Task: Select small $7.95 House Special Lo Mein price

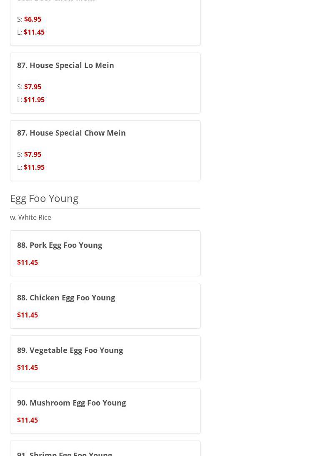Action: (x=33, y=87)
